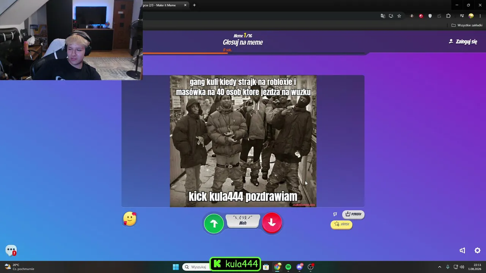Click the install app icon in the address bar
The width and height of the screenshot is (486, 273).
pos(391,16)
